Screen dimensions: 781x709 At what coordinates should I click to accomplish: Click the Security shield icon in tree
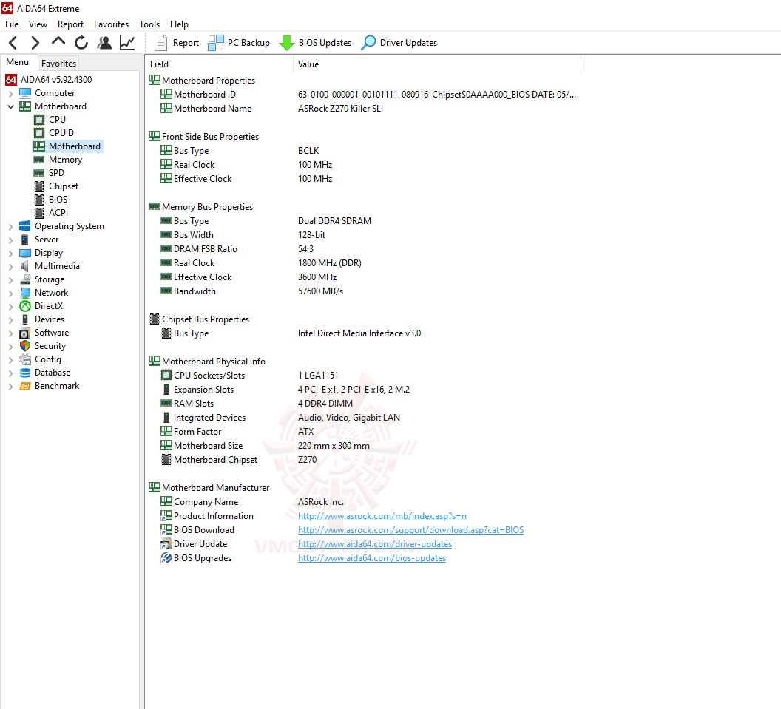coord(25,345)
